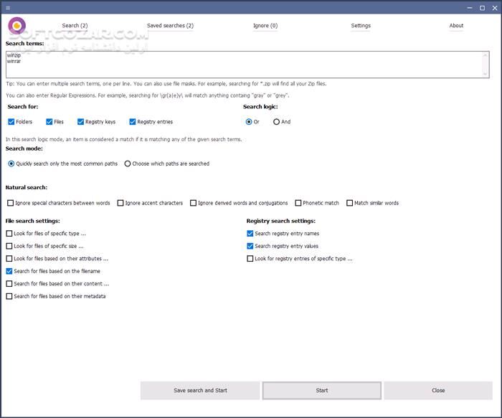Select the And search logic
The width and height of the screenshot is (502, 418).
(x=277, y=122)
